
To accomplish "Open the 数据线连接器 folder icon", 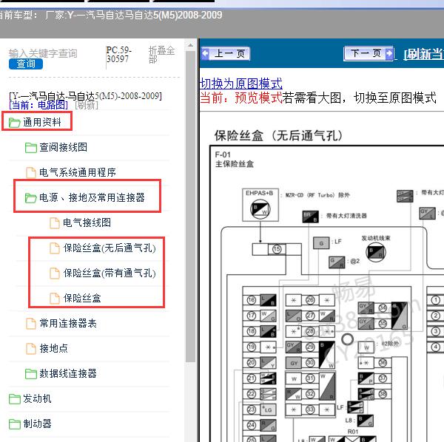I will point(30,374).
